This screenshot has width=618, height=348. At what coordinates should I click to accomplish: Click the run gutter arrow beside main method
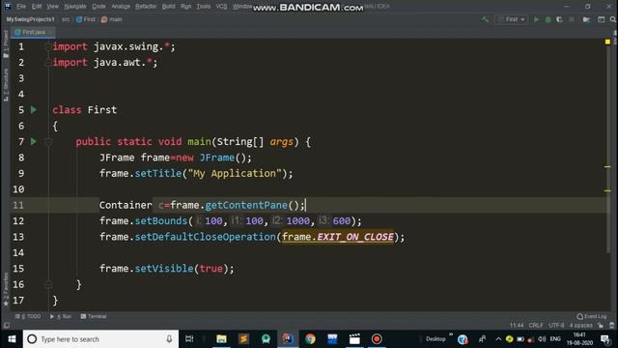coord(34,141)
